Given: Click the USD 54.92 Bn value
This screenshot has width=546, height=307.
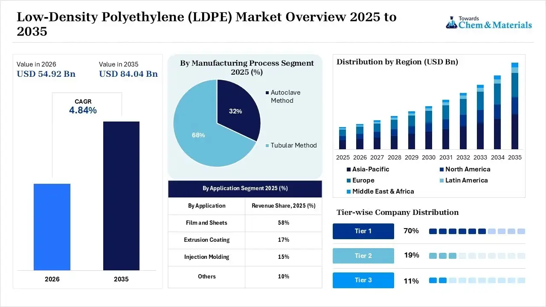Looking at the screenshot, I should click(46, 74).
